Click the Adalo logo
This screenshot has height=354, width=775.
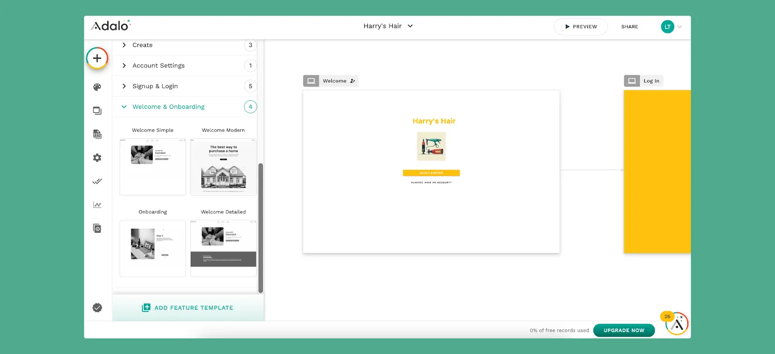(111, 26)
